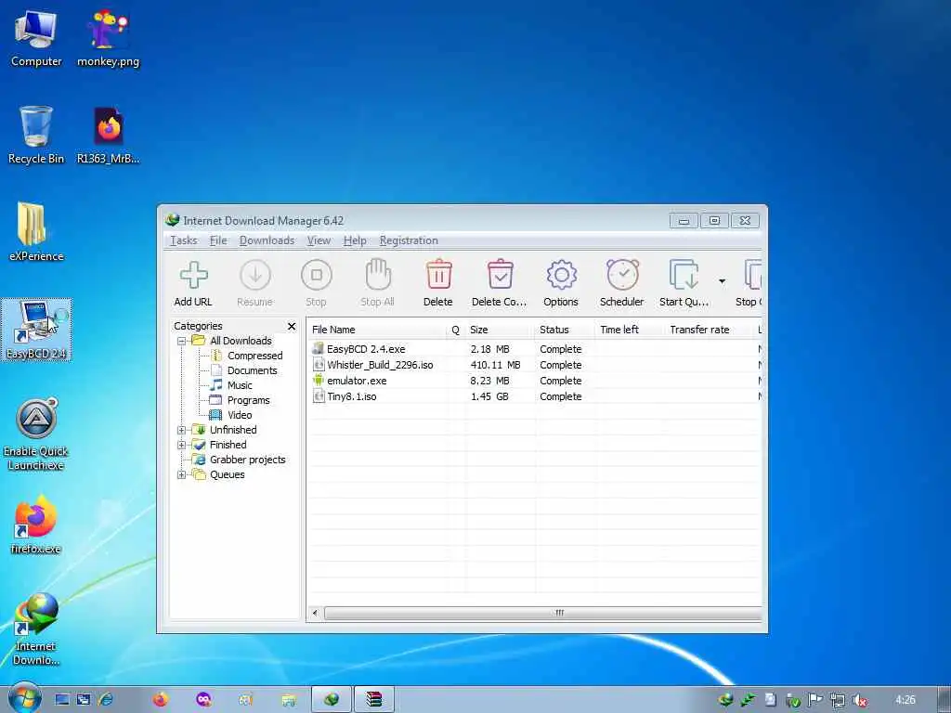
Task: Open the Windows Start orb
Action: [24, 699]
